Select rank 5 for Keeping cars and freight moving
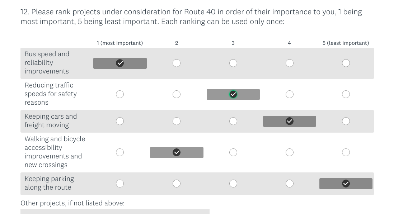This screenshot has height=214, width=403. (x=346, y=121)
